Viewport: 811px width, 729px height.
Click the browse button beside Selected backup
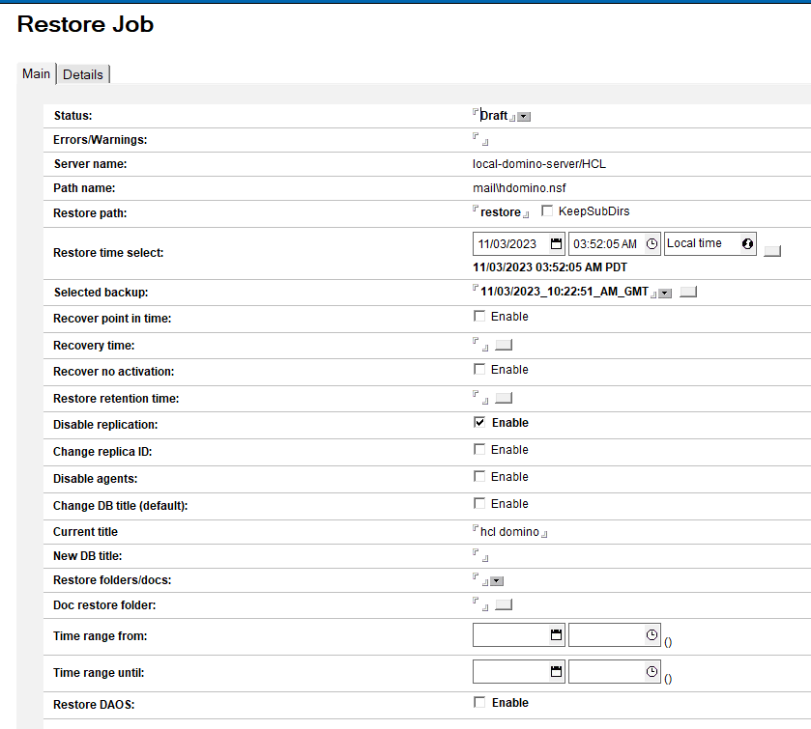click(x=689, y=292)
